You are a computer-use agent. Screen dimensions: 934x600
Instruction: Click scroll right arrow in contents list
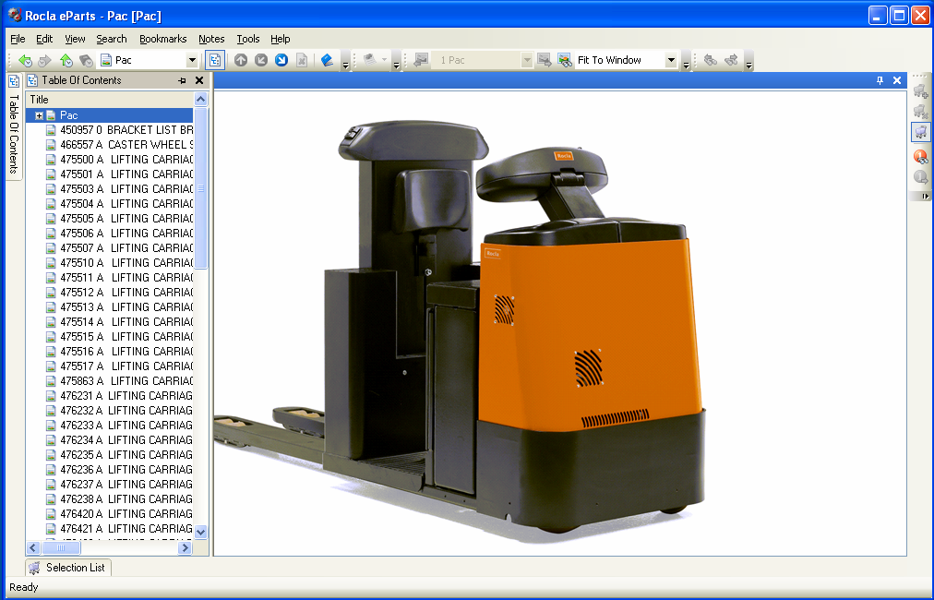coord(185,547)
